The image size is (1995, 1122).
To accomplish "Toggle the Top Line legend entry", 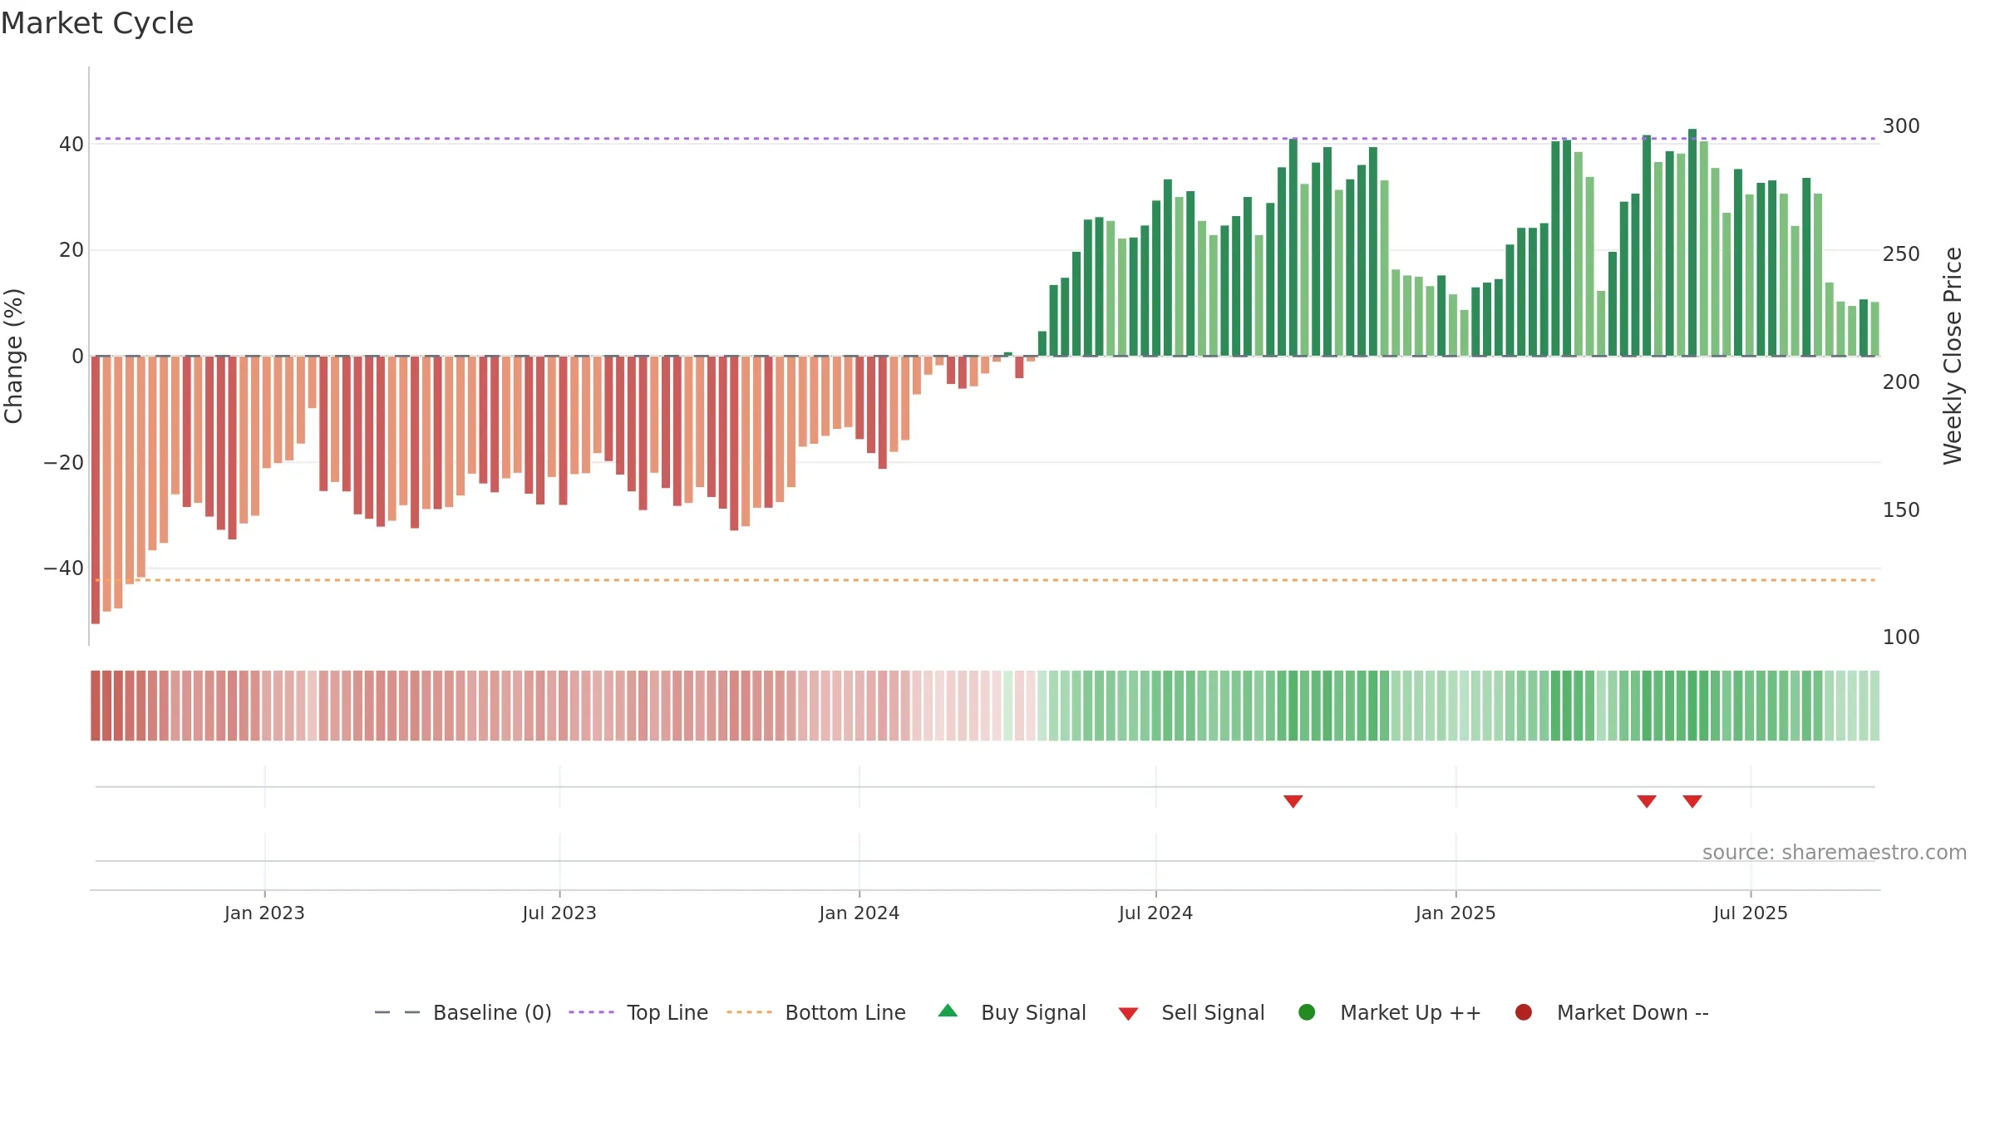I will (x=638, y=1012).
